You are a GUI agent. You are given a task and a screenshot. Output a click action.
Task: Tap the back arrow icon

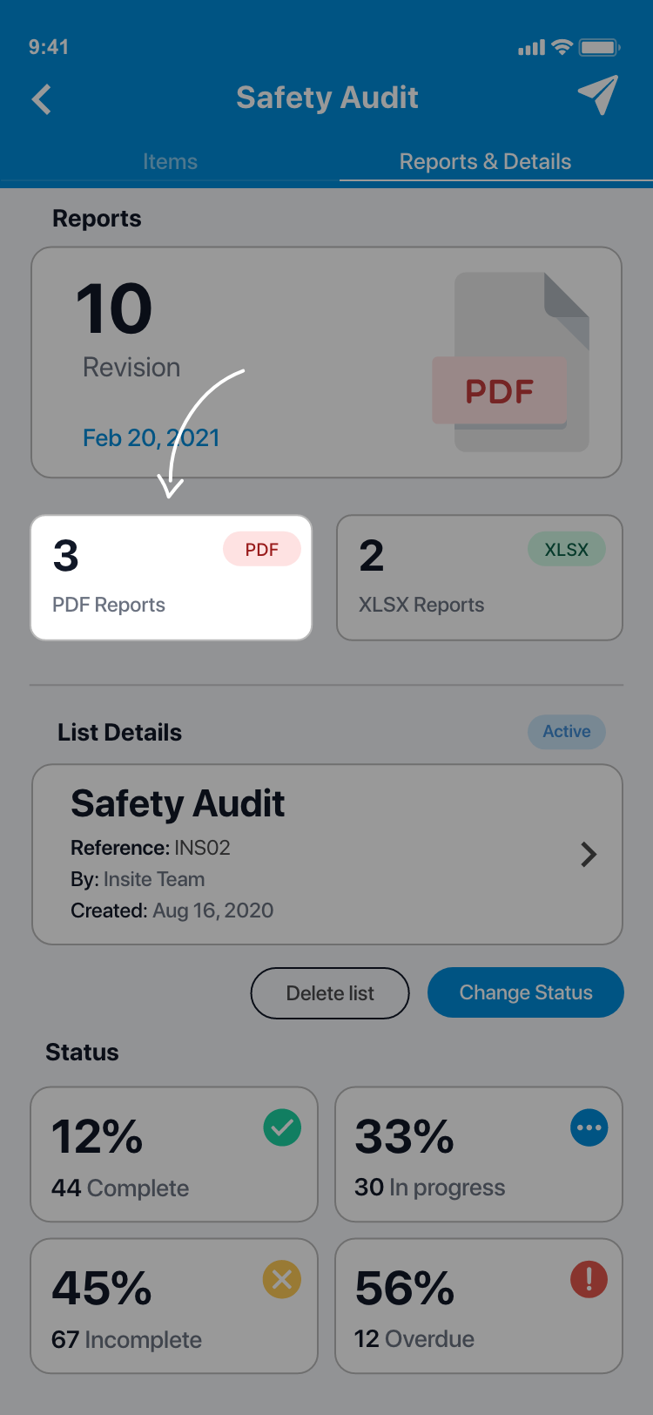(42, 99)
